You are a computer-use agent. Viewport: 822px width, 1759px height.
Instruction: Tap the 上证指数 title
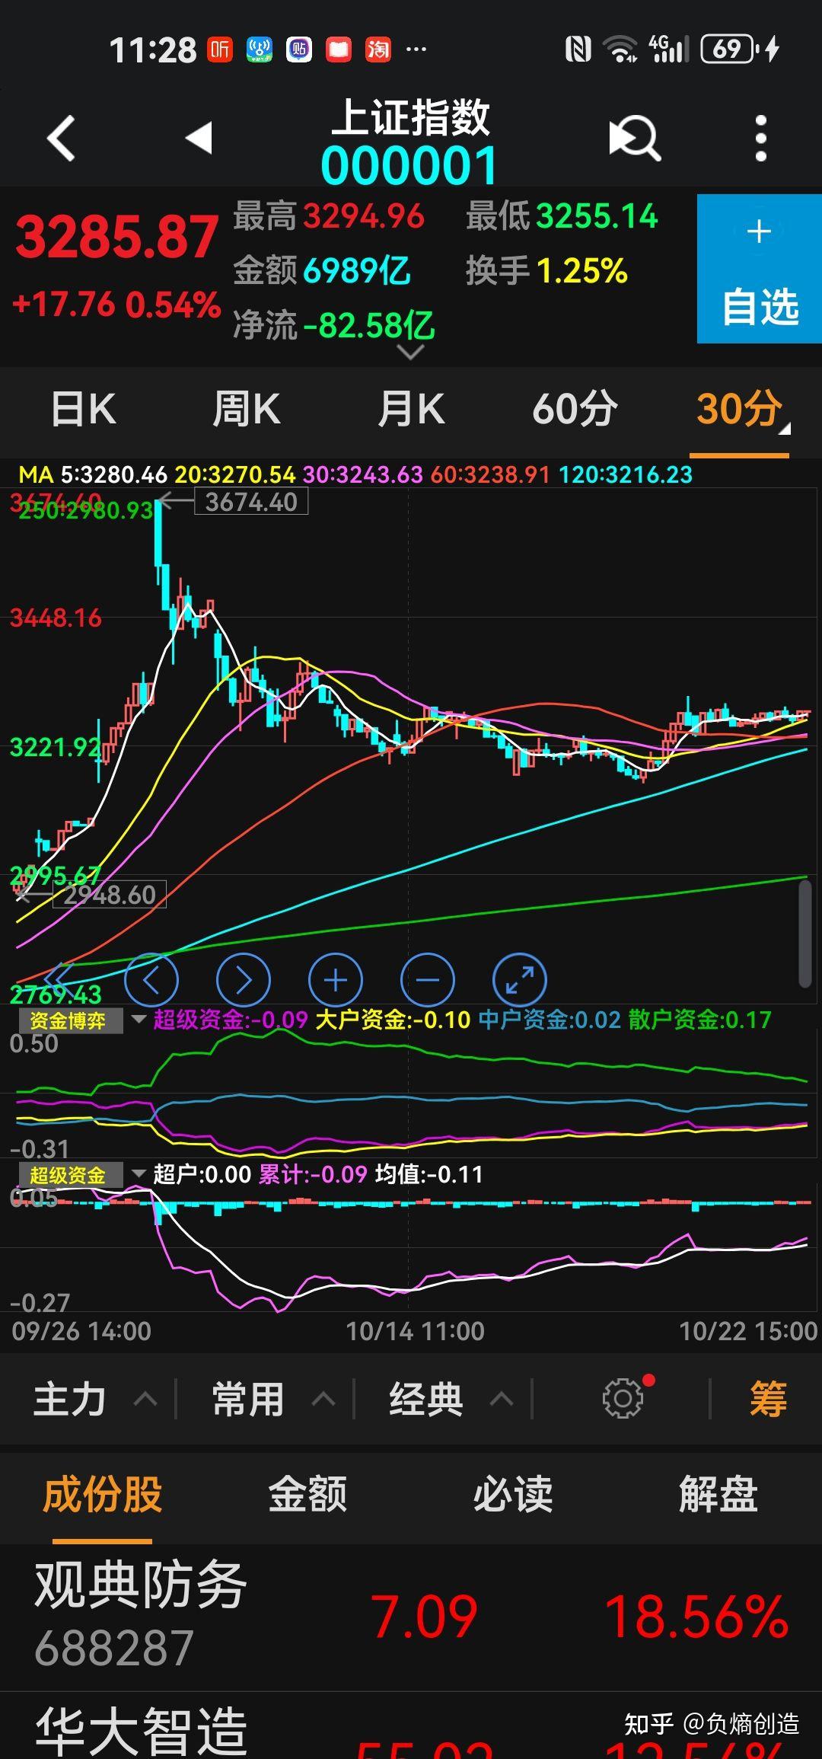coord(411,118)
